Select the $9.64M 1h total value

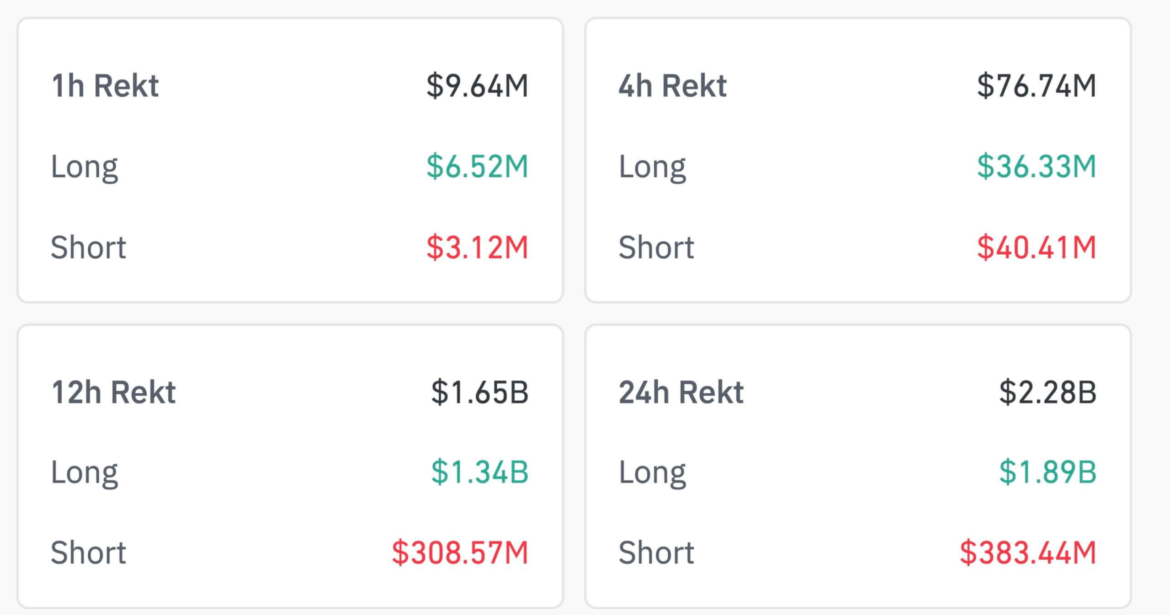tap(477, 86)
